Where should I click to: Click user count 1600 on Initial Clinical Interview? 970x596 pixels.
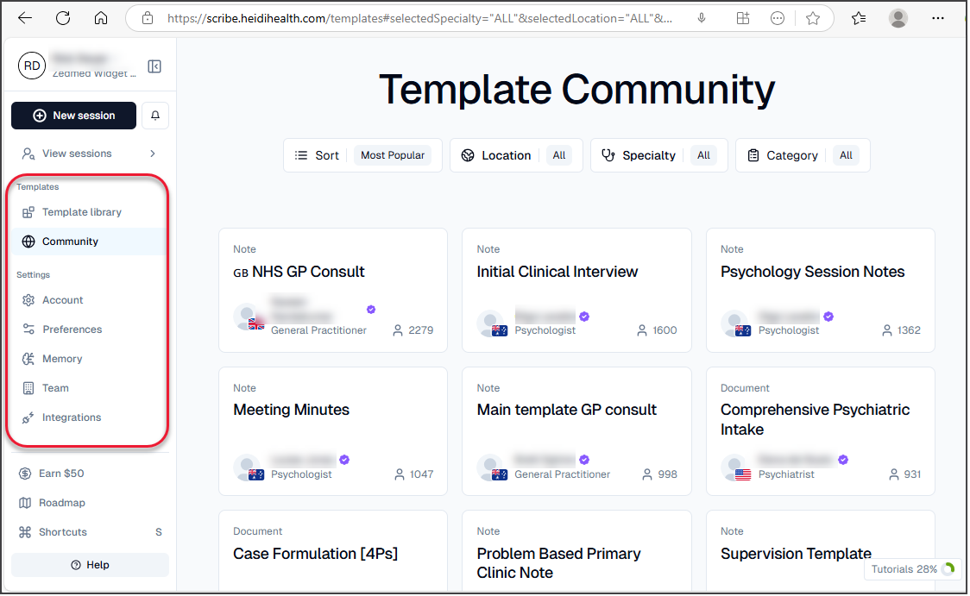click(x=657, y=330)
